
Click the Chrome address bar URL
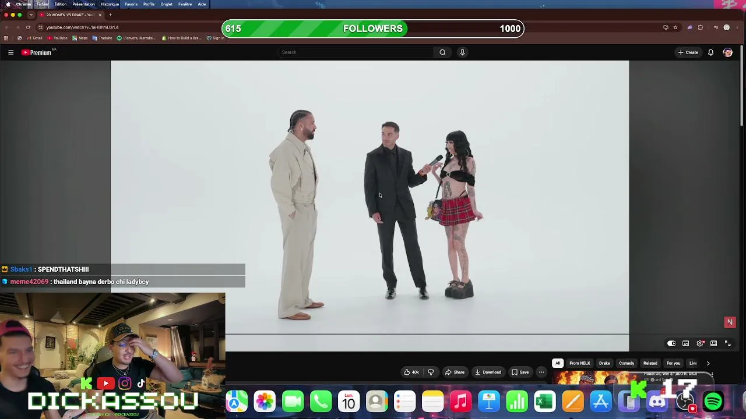point(82,27)
